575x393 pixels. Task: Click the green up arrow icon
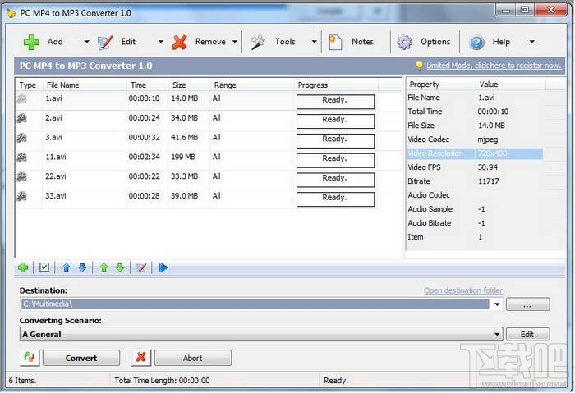pos(104,267)
